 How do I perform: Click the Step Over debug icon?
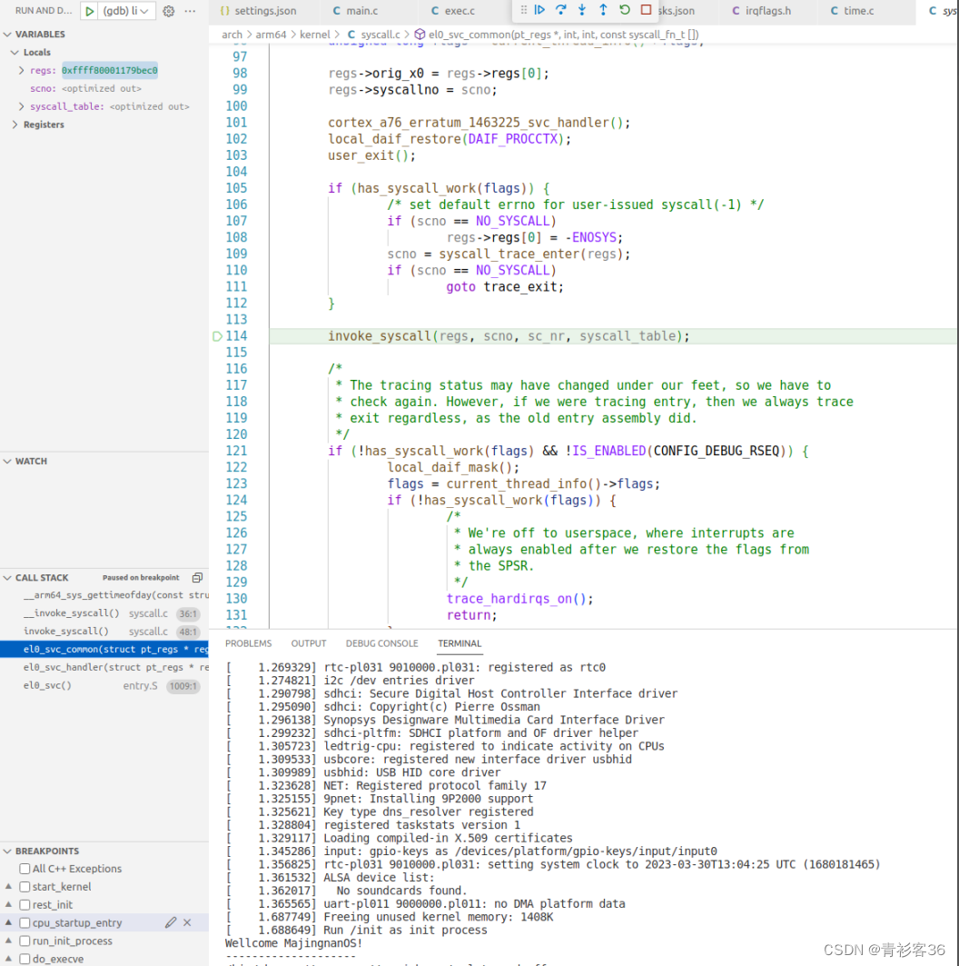click(x=560, y=10)
